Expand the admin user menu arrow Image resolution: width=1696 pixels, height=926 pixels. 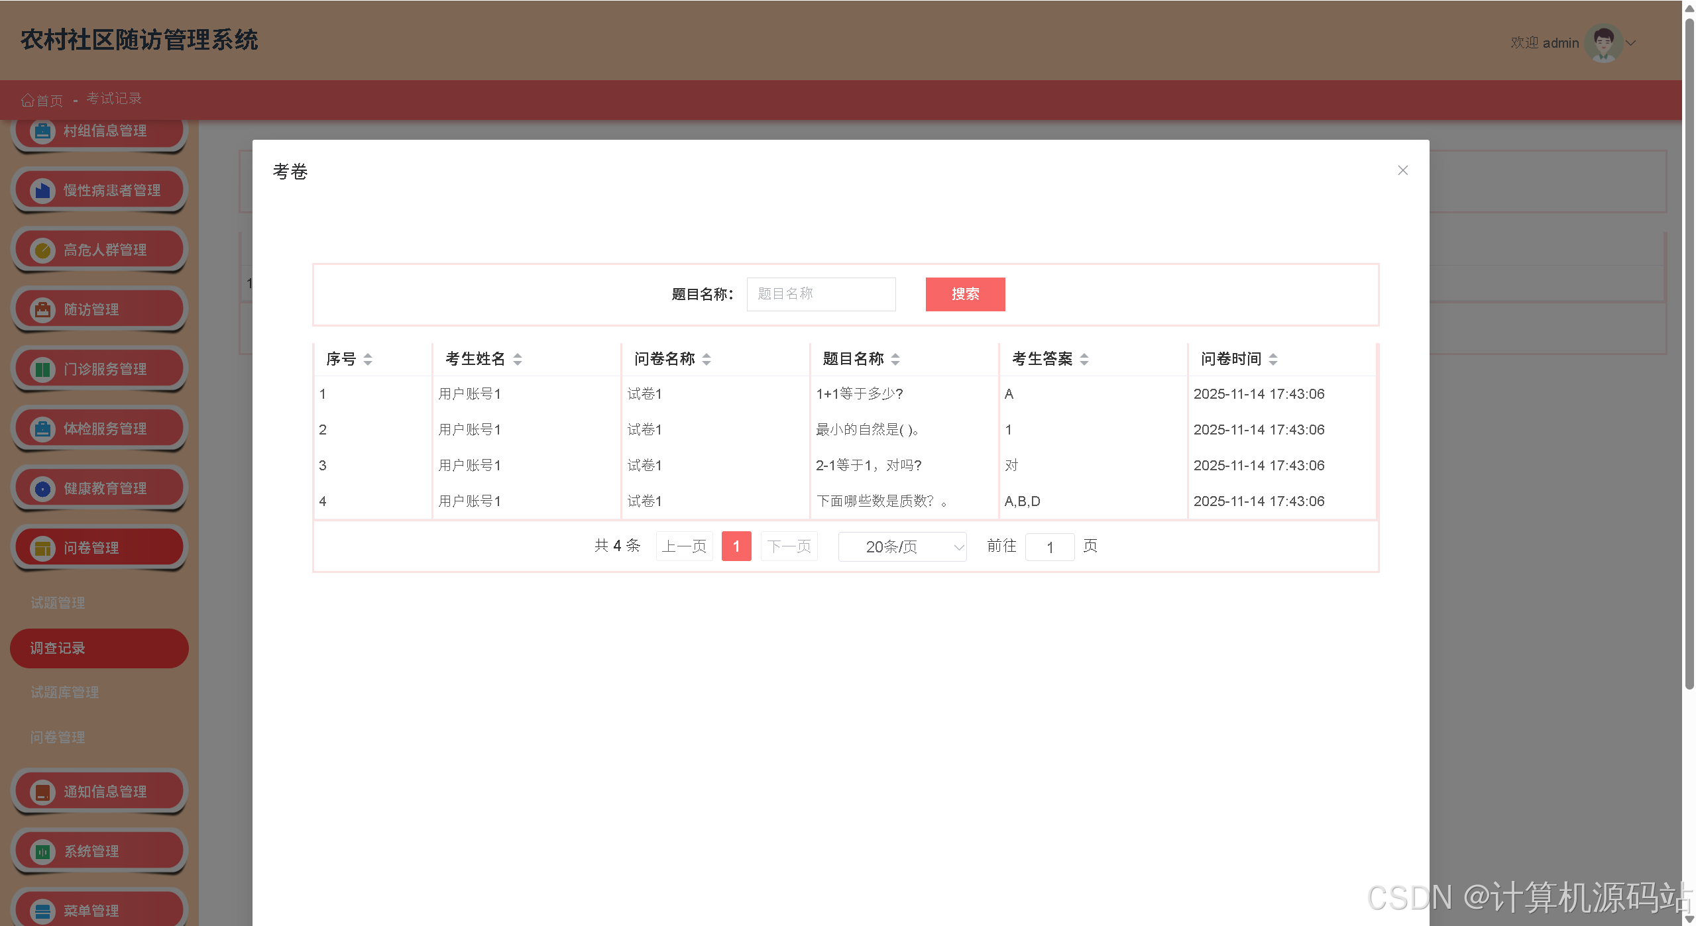(x=1631, y=43)
